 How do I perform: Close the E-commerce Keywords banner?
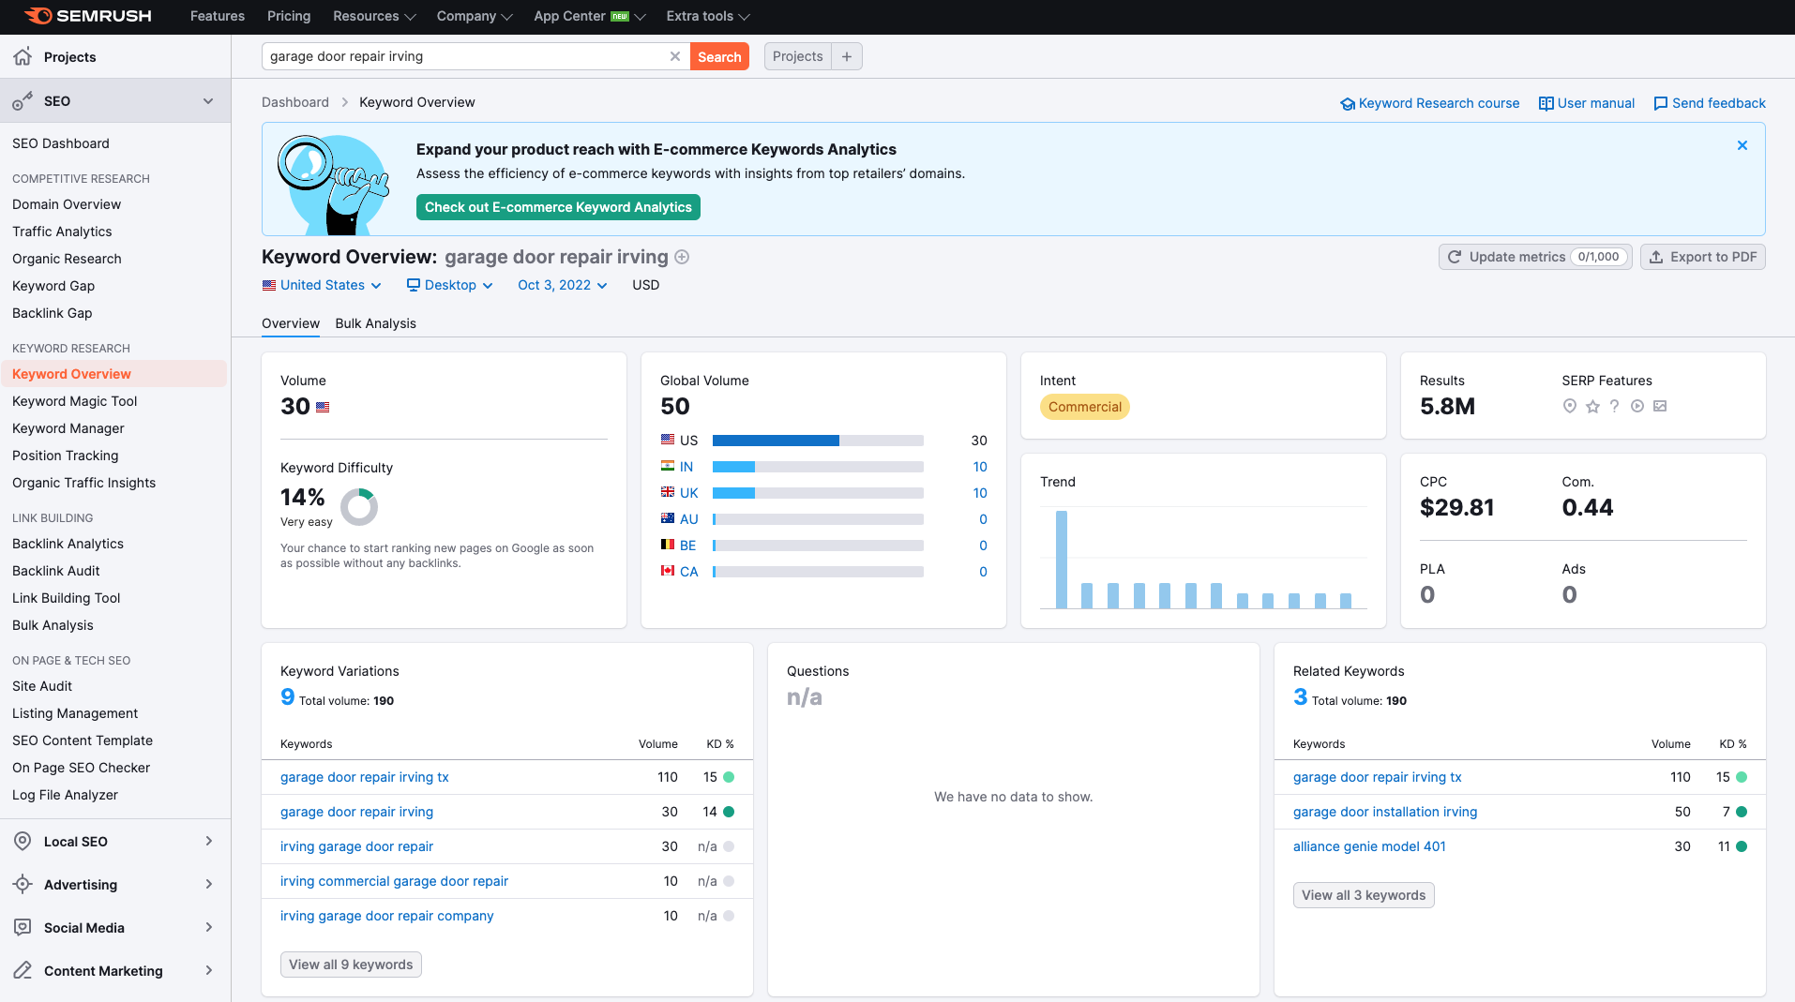click(1742, 145)
